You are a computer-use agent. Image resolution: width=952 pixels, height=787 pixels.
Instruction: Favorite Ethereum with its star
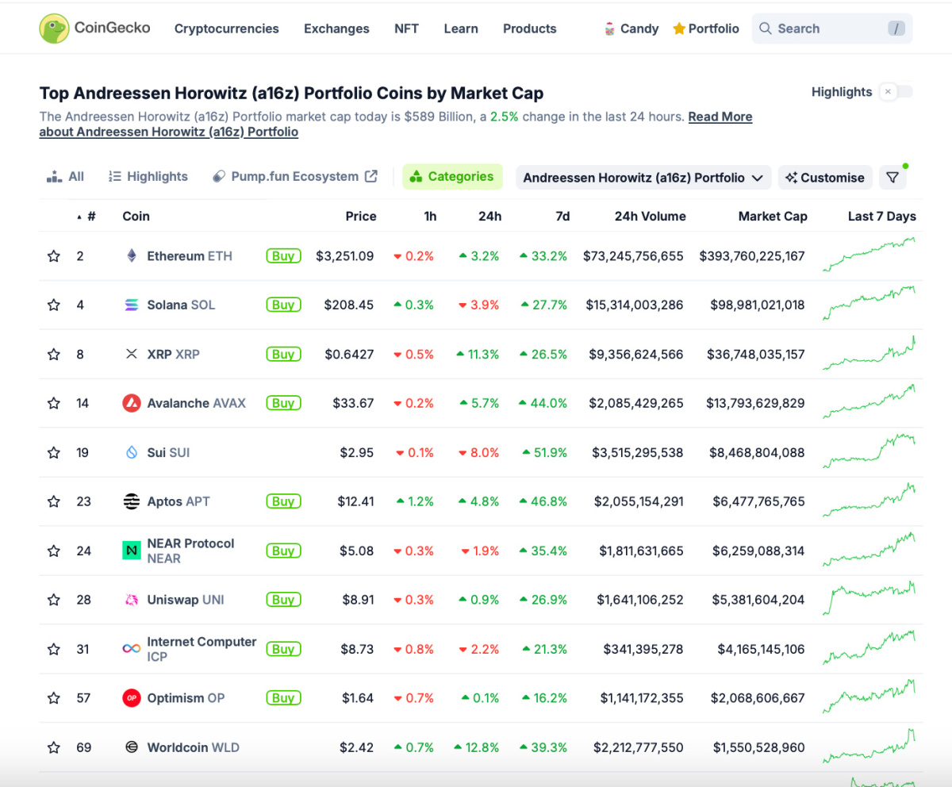(x=54, y=256)
